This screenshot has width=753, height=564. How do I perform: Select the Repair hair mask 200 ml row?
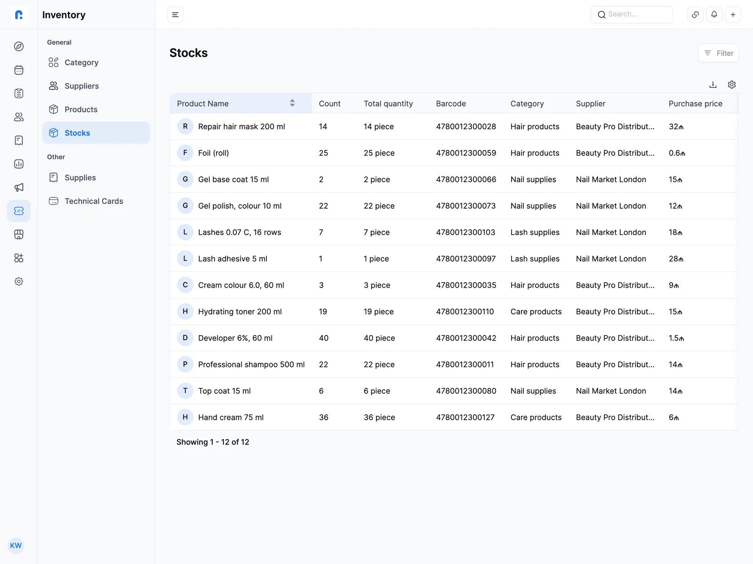point(454,126)
